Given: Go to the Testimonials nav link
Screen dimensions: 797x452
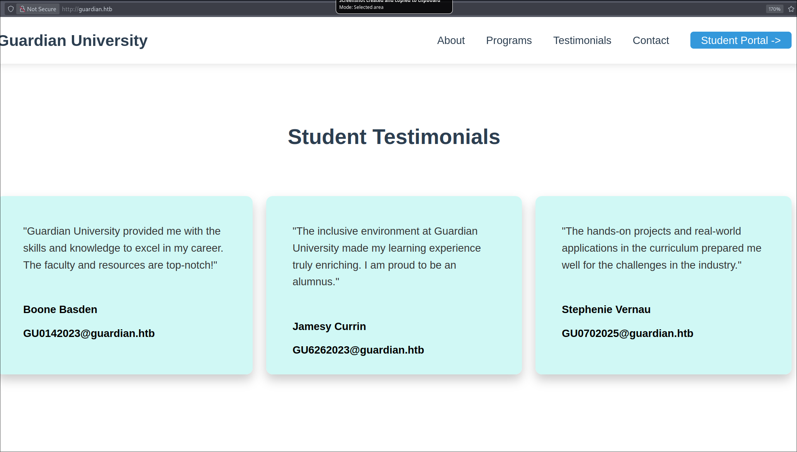Looking at the screenshot, I should click(x=582, y=40).
